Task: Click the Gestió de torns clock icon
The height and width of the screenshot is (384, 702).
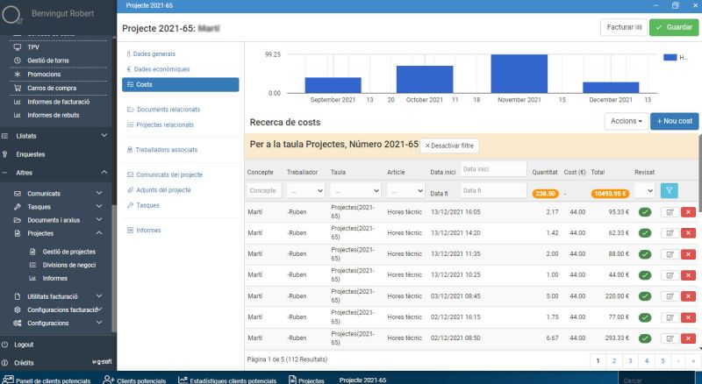Action: (x=18, y=60)
